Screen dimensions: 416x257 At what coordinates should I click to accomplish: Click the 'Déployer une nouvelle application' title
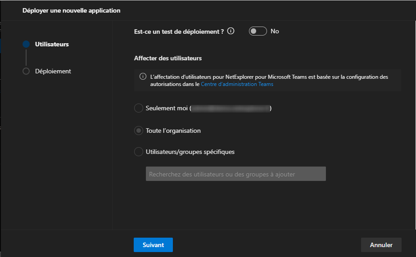(71, 10)
